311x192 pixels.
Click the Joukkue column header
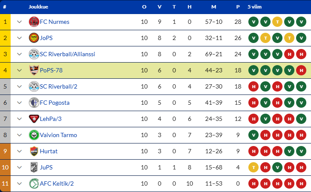[x=38, y=7]
